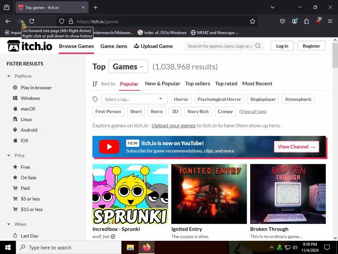Filter by Play in browser platform
This screenshot has height=254, width=338.
coord(36,88)
